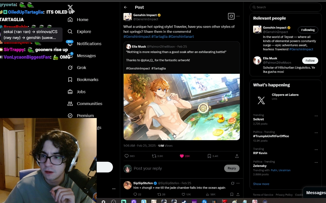Viewport: 326px width, 203px height.
Task: Click the Home house icon
Action: [70, 19]
